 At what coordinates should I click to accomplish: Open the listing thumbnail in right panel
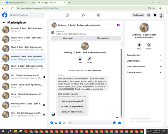144,27
